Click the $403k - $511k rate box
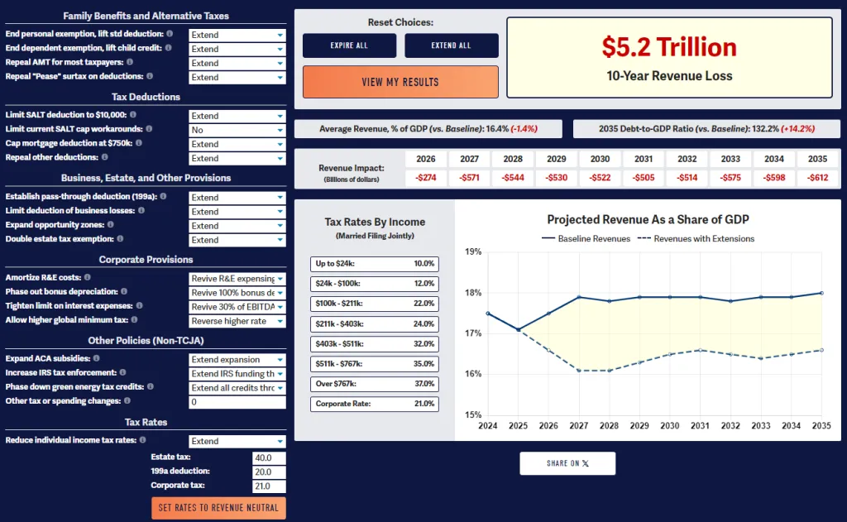 [x=375, y=343]
